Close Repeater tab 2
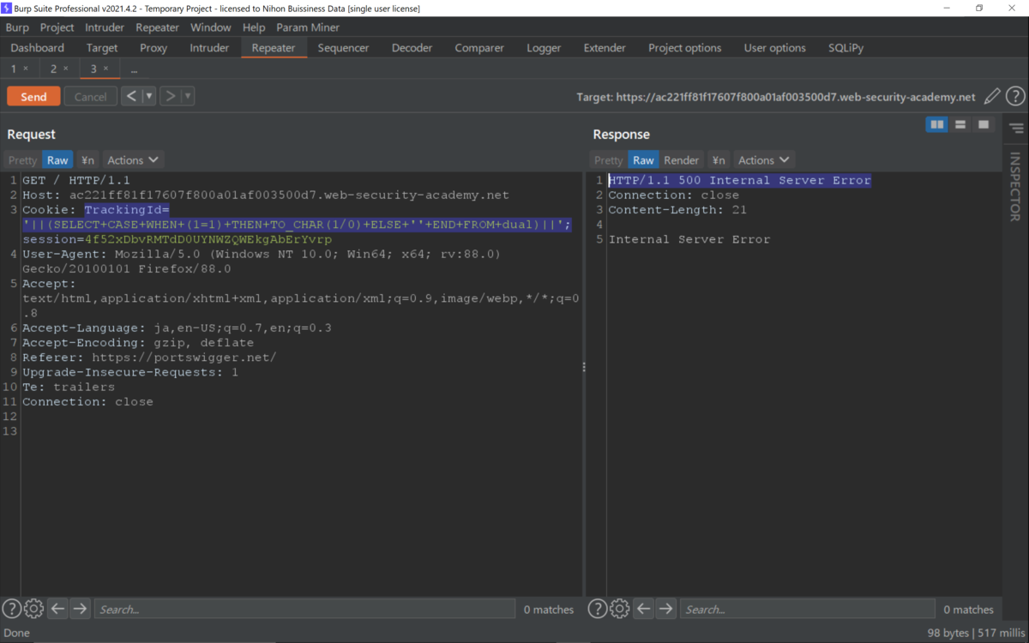 coord(65,69)
